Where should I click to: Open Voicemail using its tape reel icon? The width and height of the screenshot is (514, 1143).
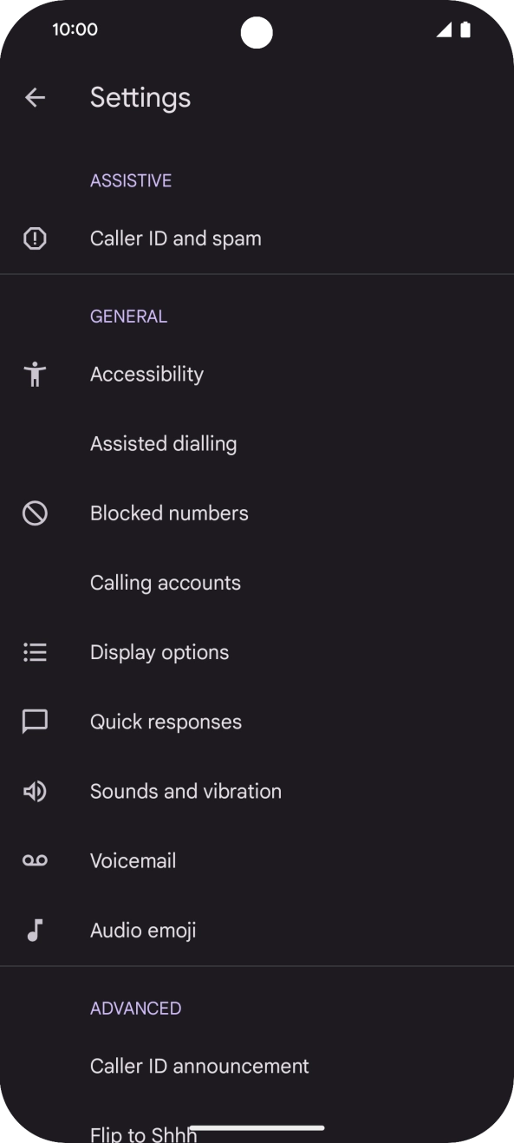click(x=35, y=859)
